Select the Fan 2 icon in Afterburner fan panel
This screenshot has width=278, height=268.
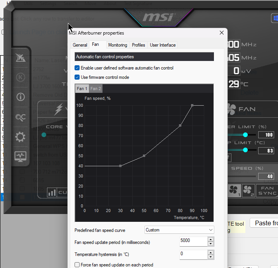point(248,191)
